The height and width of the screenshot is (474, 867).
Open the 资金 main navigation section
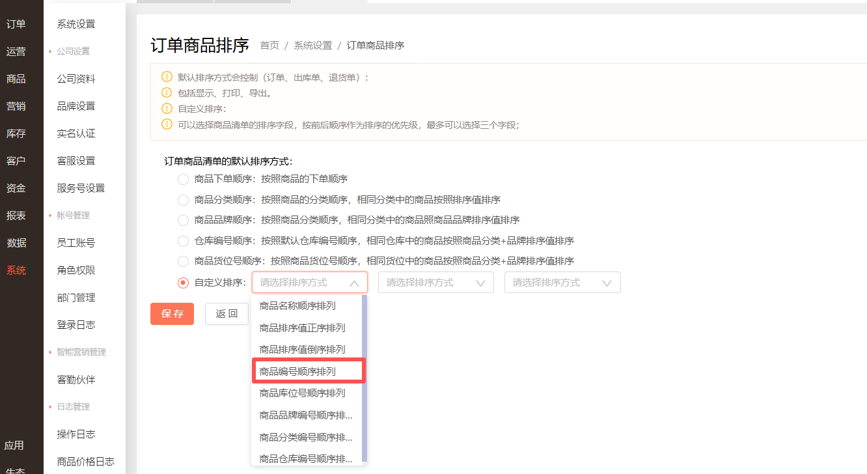click(x=16, y=189)
